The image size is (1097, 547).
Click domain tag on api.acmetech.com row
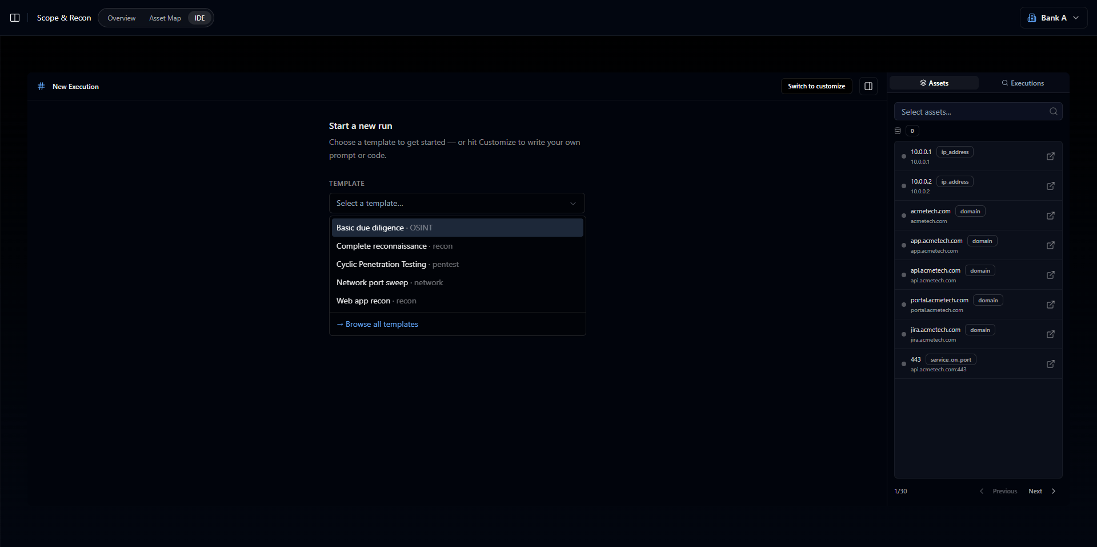click(980, 270)
